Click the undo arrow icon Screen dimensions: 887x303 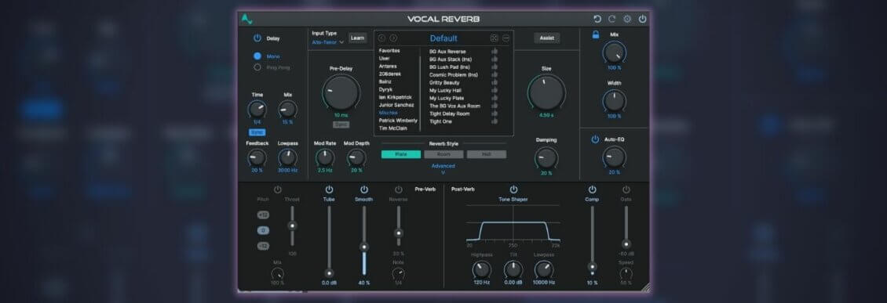pyautogui.click(x=597, y=20)
